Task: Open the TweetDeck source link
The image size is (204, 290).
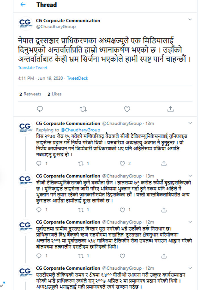Action: [x=78, y=78]
